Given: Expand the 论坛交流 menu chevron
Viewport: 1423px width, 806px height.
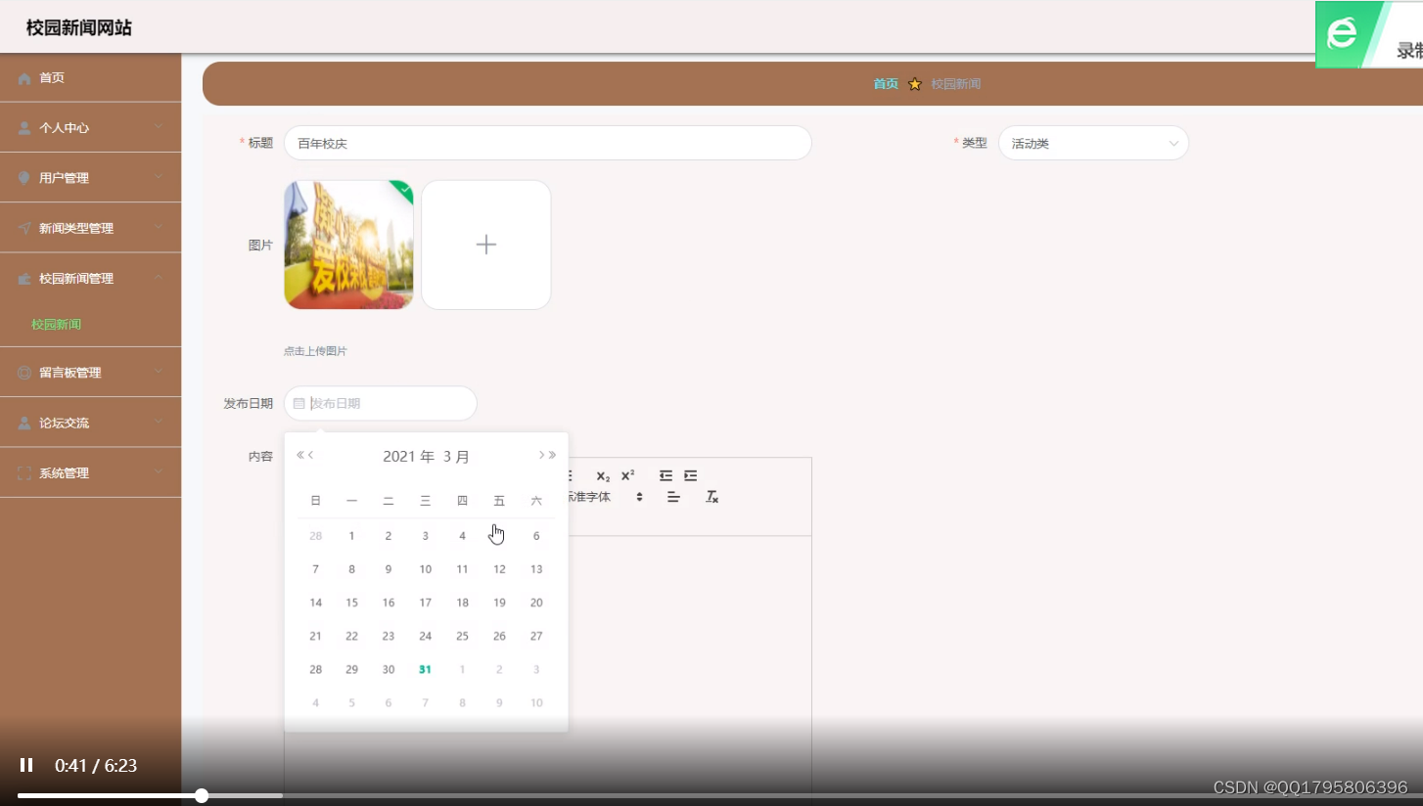Looking at the screenshot, I should point(159,423).
